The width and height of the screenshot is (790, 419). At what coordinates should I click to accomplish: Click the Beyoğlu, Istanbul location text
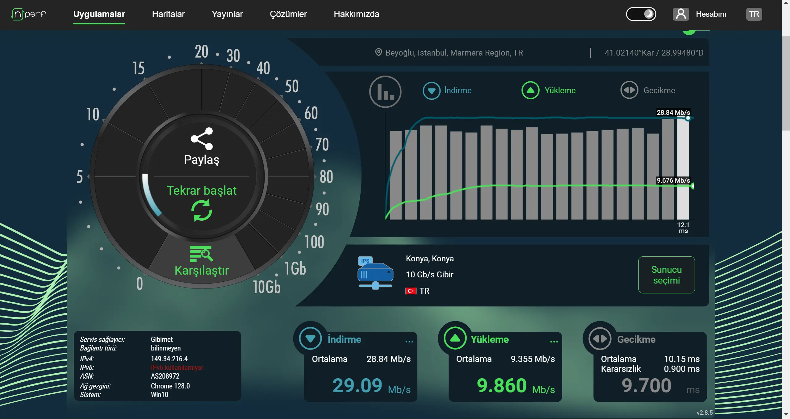click(x=454, y=53)
